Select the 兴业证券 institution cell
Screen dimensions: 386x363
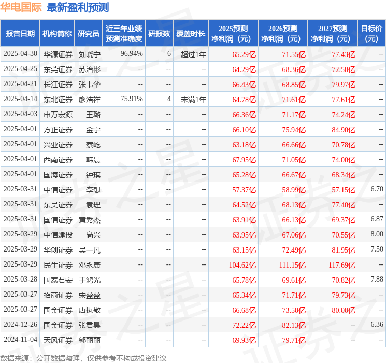click(x=58, y=145)
